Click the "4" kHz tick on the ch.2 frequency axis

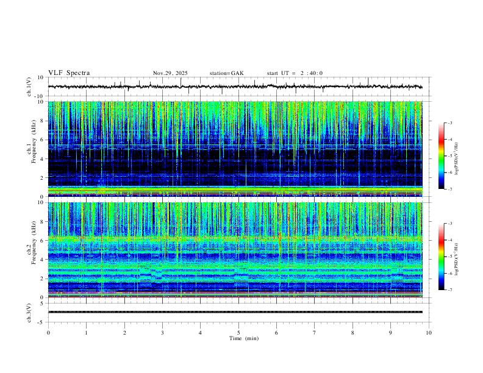tap(43, 260)
